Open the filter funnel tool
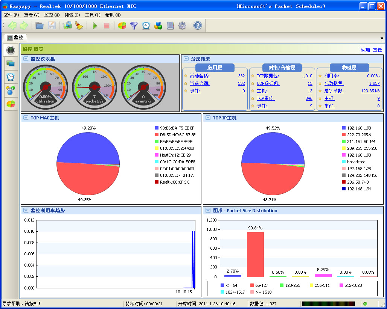 coord(134,26)
